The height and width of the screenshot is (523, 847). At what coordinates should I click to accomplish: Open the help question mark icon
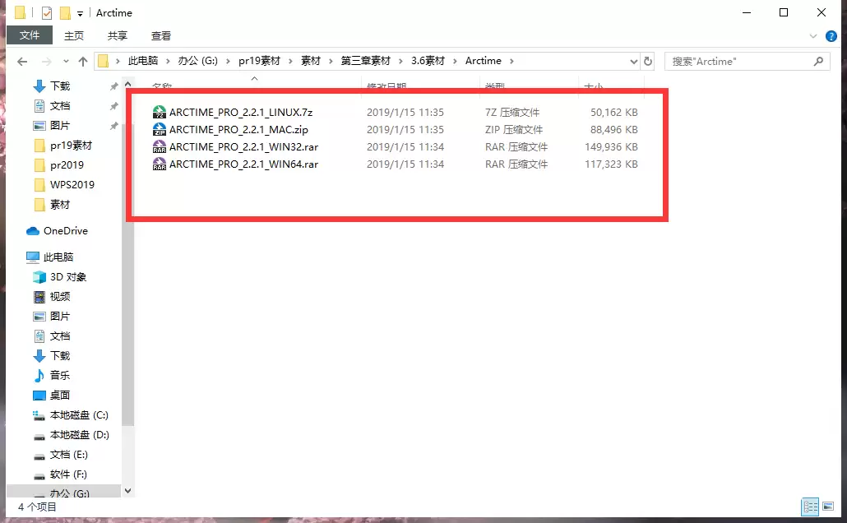click(831, 36)
